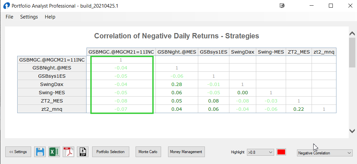Click the Portfolio Analyst app logo icon
Screen dimensions: 357x164
[6, 6]
